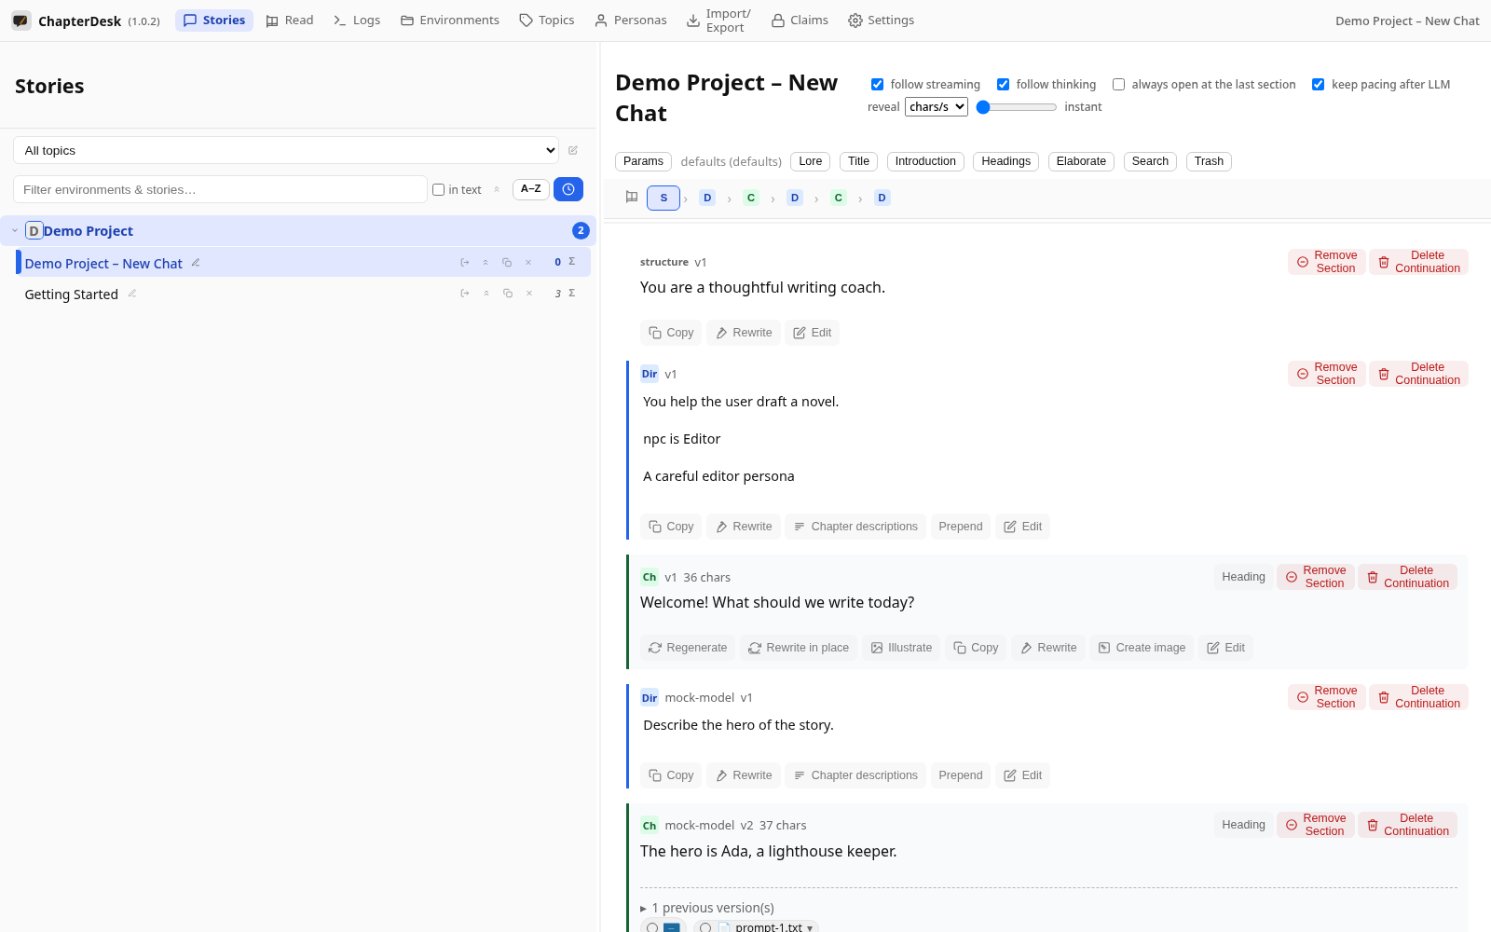Toggle the follow streaming checkbox

[877, 85]
